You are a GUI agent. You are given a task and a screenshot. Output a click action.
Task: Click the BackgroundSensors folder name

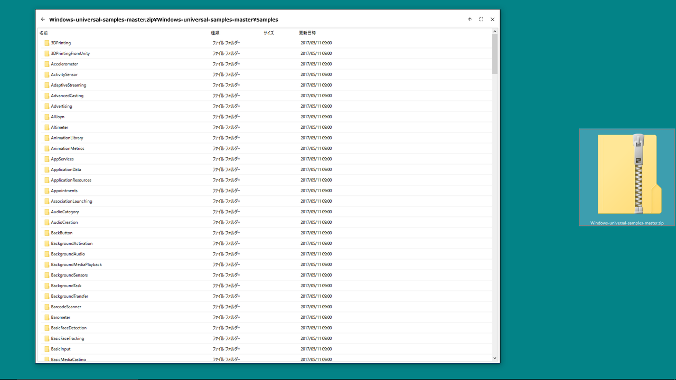click(69, 275)
